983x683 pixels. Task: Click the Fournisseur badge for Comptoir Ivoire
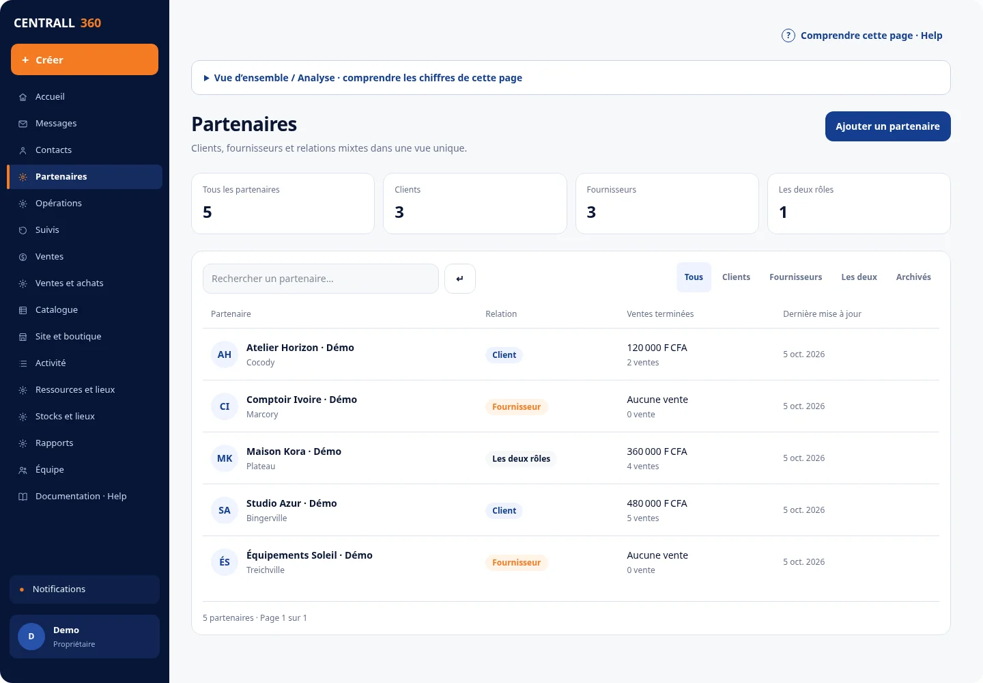coord(516,407)
